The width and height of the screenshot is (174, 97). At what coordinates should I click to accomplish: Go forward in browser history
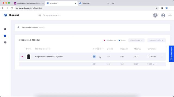pyautogui.click(x=7, y=8)
